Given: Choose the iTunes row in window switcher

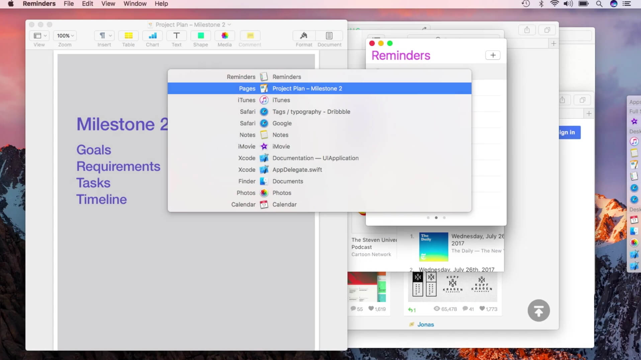Looking at the screenshot, I should (x=319, y=100).
